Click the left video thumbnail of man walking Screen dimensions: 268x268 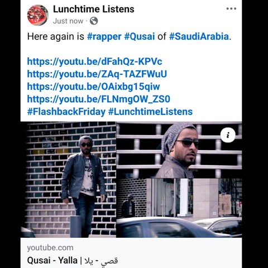coord(68,180)
